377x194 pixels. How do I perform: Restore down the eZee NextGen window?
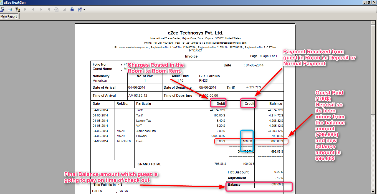369,2
